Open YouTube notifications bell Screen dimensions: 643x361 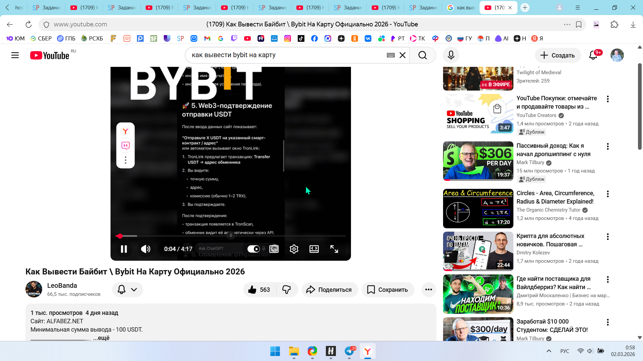coord(593,55)
